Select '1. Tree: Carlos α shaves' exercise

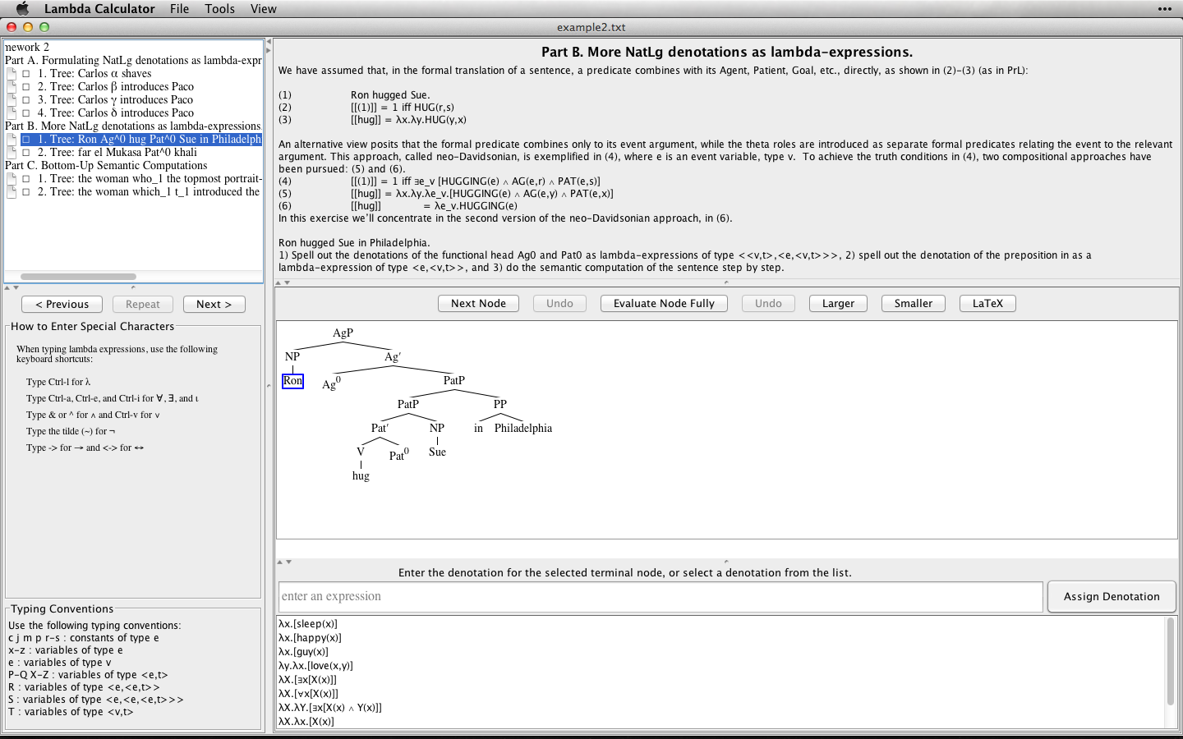click(94, 74)
